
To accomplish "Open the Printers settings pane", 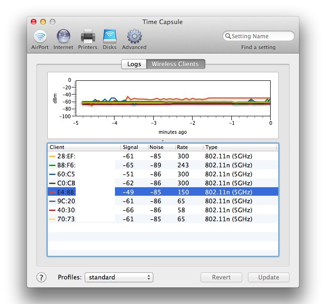I will tap(88, 40).
